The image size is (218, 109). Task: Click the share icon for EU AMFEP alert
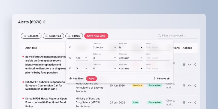(195, 85)
